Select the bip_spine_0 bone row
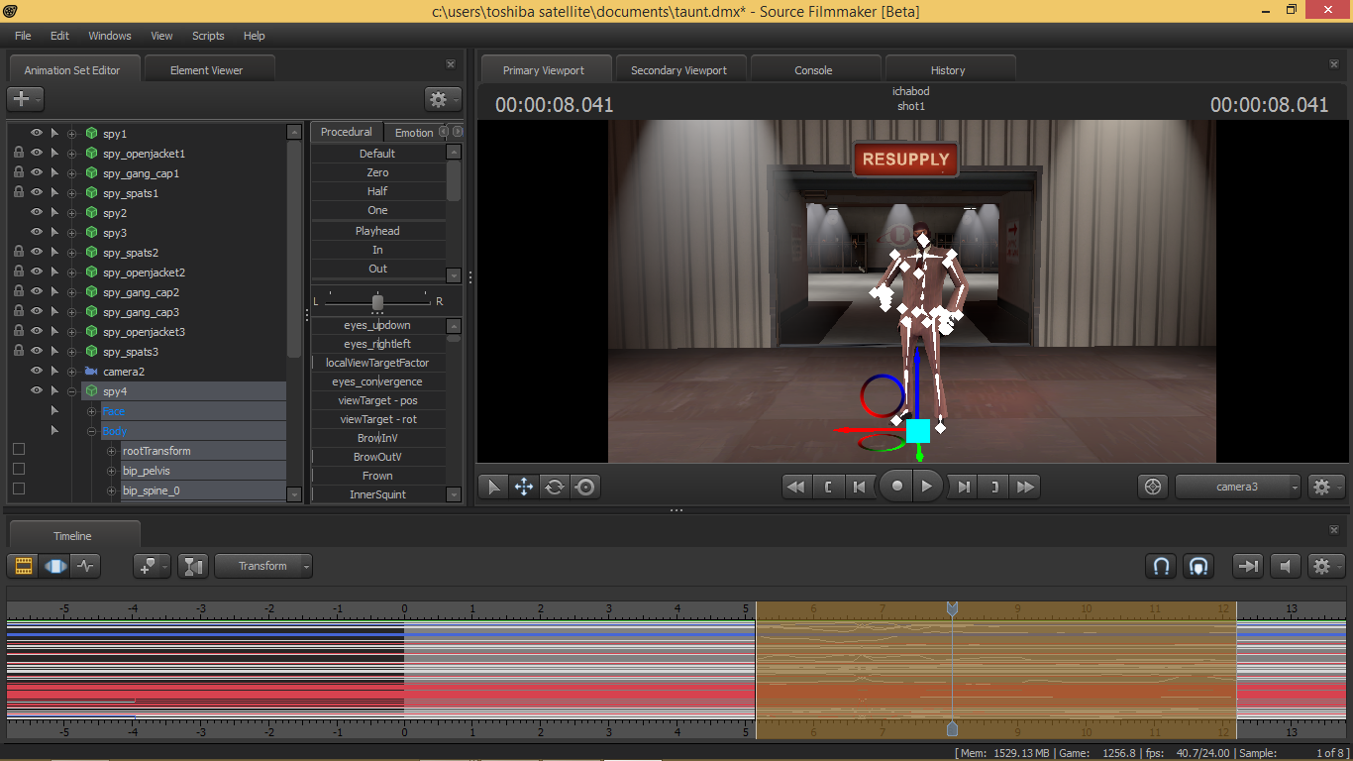Image resolution: width=1353 pixels, height=761 pixels. tap(203, 490)
